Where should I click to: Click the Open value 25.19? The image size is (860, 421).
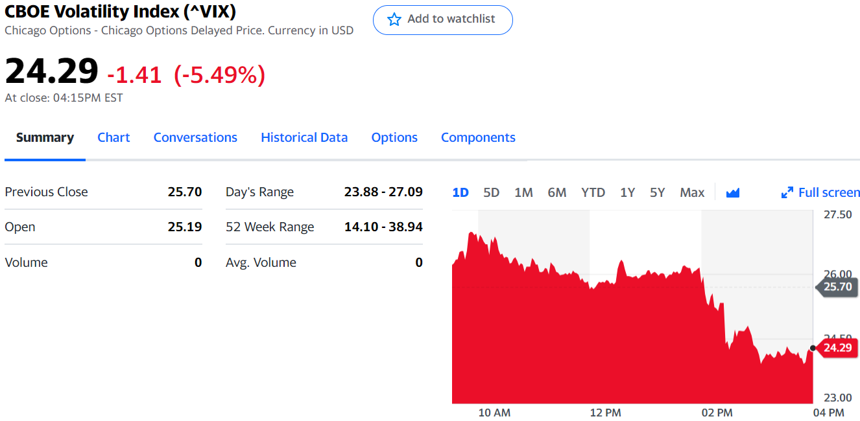click(185, 227)
